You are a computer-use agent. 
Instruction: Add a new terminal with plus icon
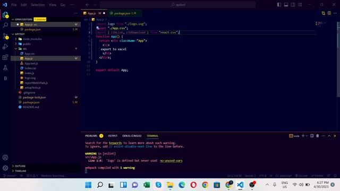coord(303,136)
